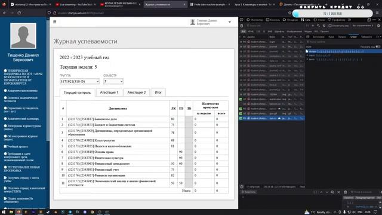
Task: Switch to the Cookies tab in request details
Action: tap(331, 37)
